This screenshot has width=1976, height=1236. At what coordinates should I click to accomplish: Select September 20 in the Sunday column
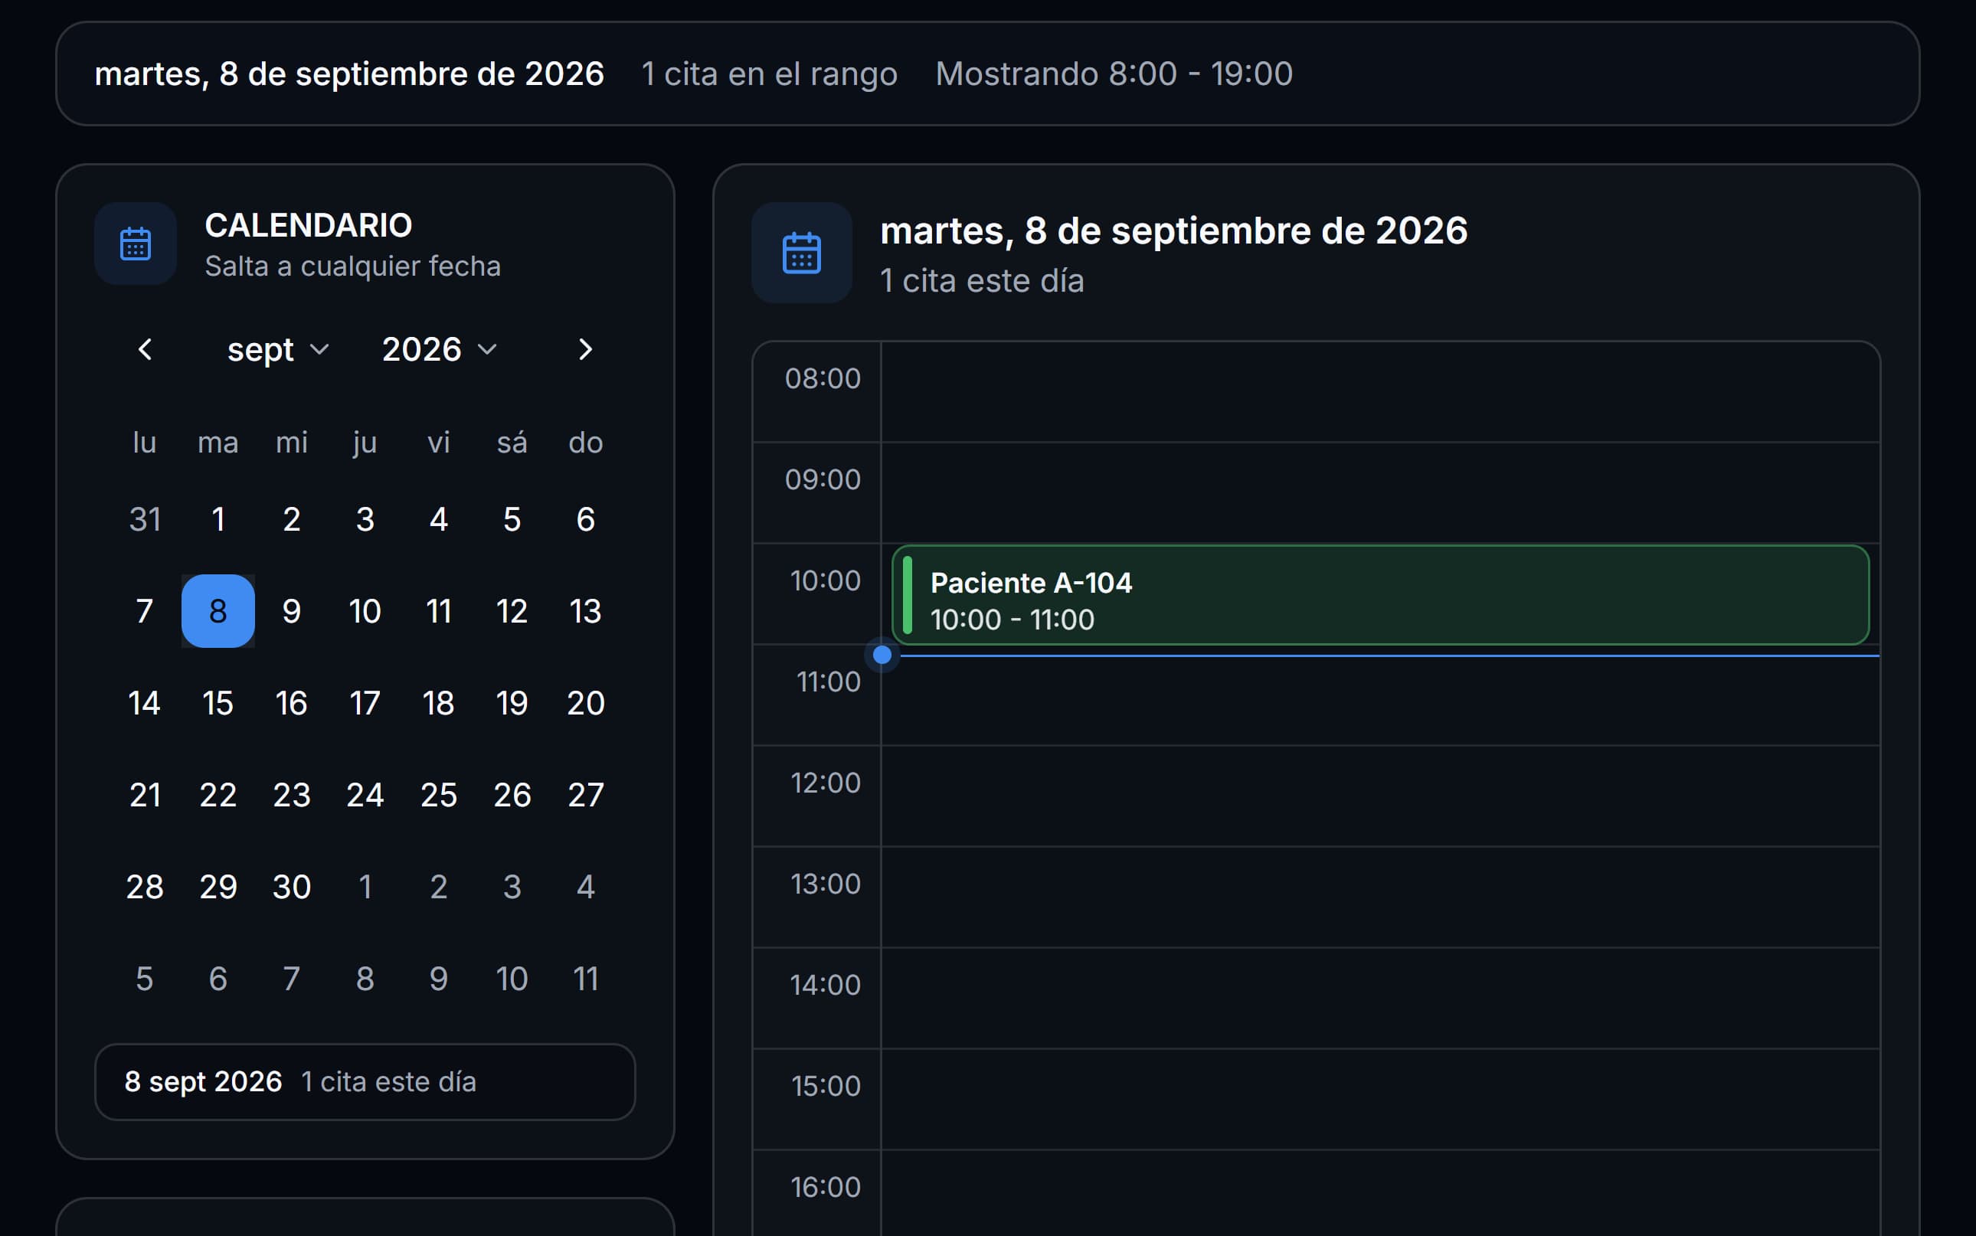tap(585, 703)
